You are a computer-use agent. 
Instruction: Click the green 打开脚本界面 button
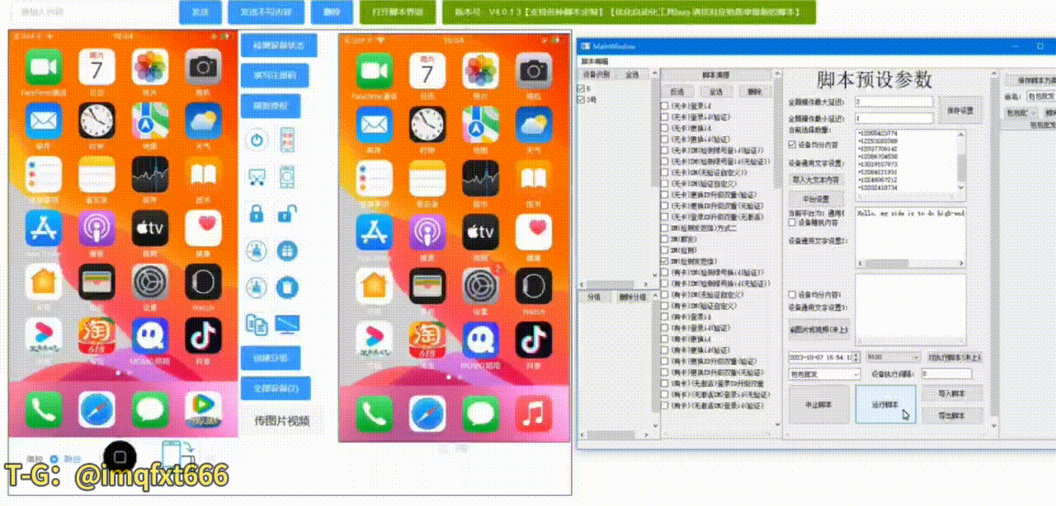(x=397, y=12)
